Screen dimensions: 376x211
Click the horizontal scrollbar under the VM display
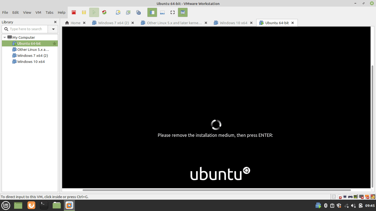(x=217, y=190)
